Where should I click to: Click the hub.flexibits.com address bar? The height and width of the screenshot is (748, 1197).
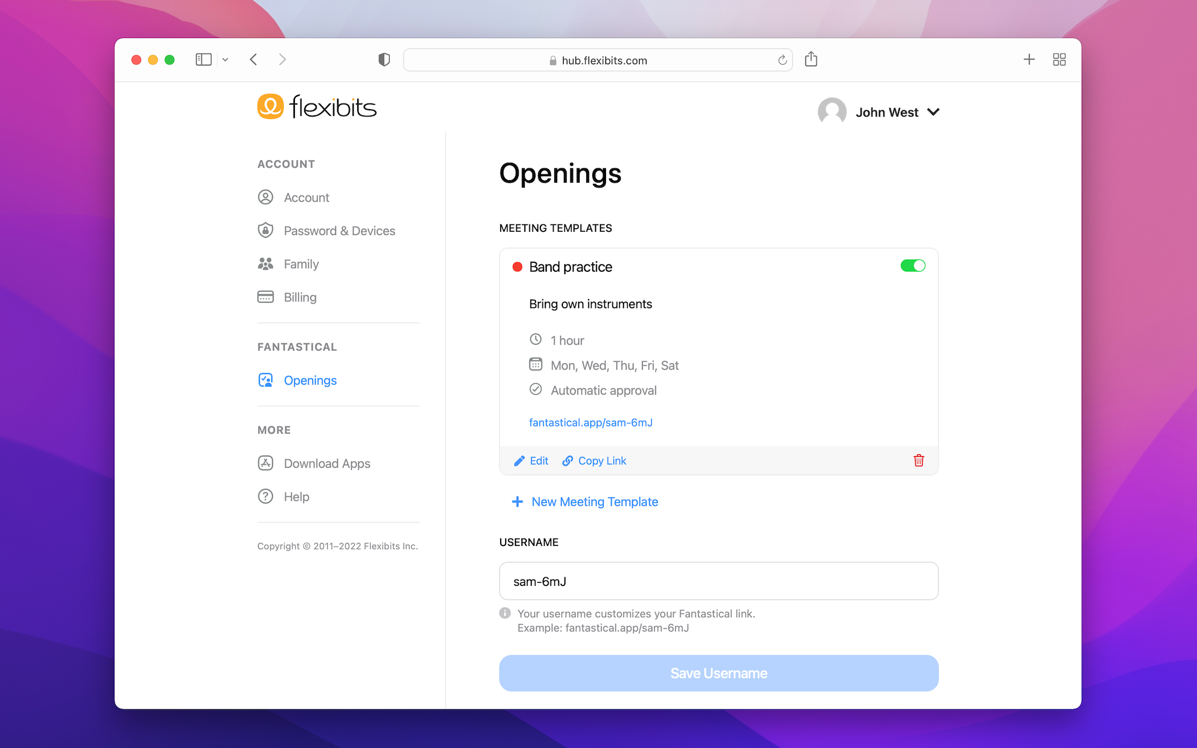(598, 60)
